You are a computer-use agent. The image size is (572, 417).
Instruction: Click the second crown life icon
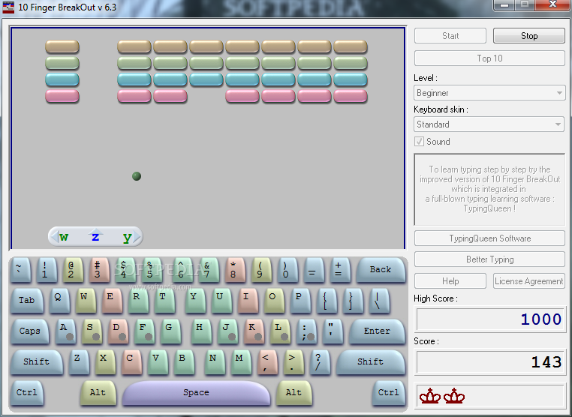(x=454, y=396)
